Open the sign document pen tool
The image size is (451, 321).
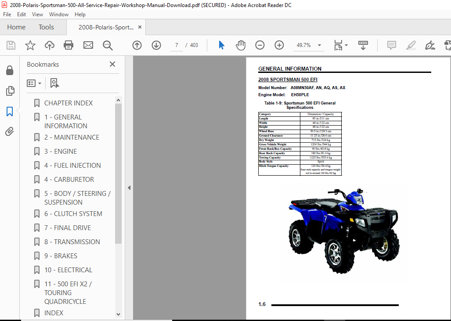point(430,45)
